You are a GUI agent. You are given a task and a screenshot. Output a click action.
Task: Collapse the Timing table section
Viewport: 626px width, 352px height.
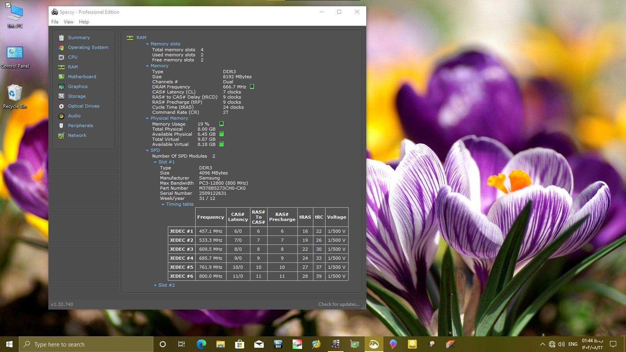pyautogui.click(x=163, y=205)
